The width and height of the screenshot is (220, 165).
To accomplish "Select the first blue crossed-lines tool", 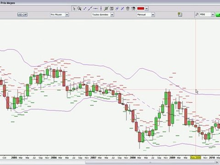I will (x=117, y=9).
